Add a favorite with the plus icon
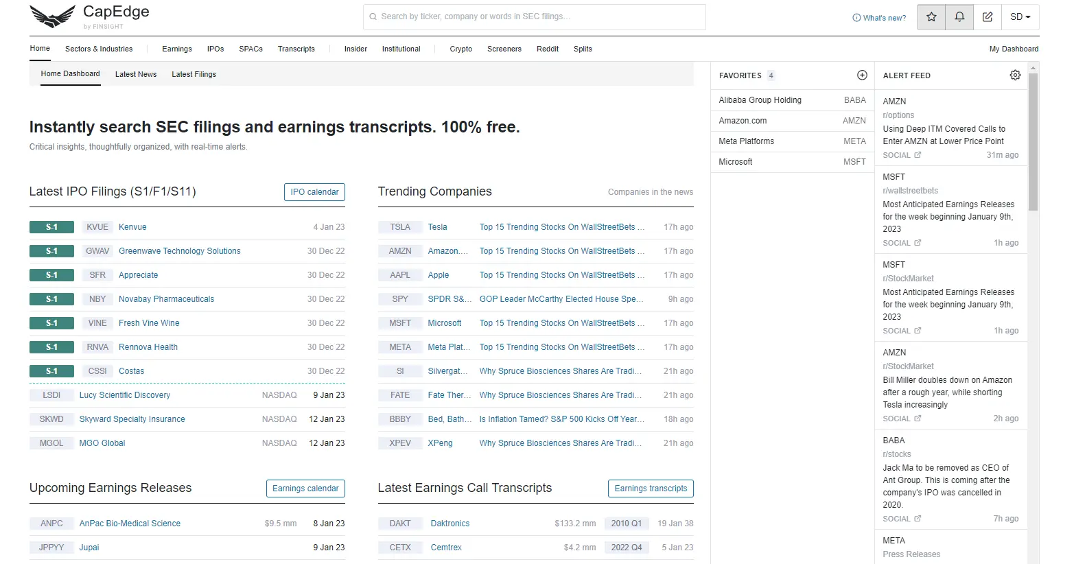Image resolution: width=1074 pixels, height=564 pixels. pos(862,75)
